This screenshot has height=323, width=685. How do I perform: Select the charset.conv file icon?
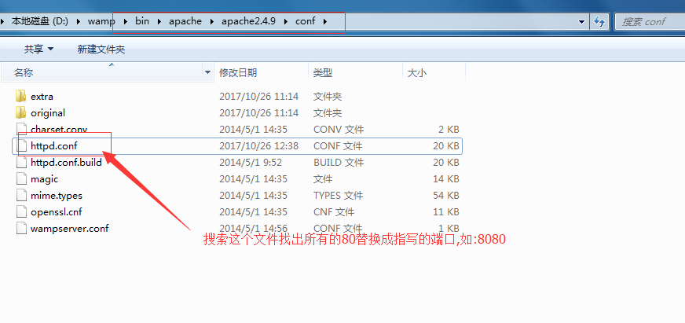[x=21, y=130]
